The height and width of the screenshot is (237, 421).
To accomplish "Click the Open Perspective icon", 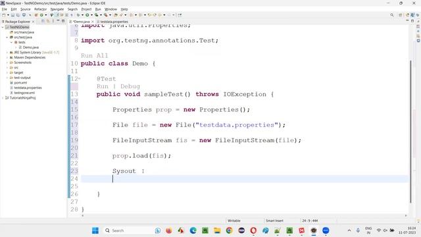I will [x=401, y=15].
